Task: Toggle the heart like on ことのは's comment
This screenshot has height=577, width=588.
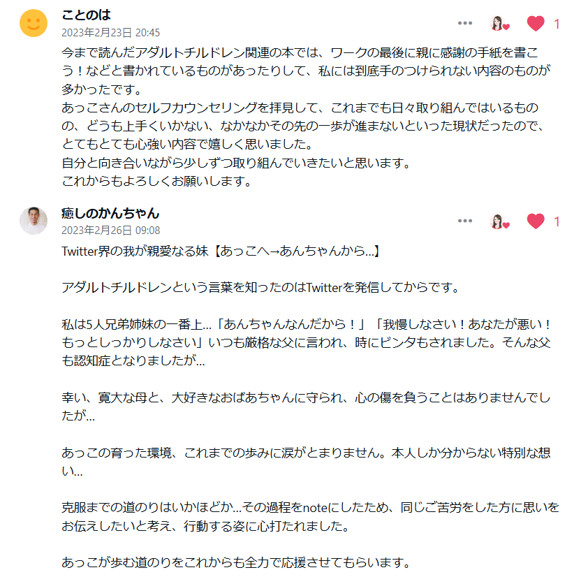Action: click(x=536, y=24)
